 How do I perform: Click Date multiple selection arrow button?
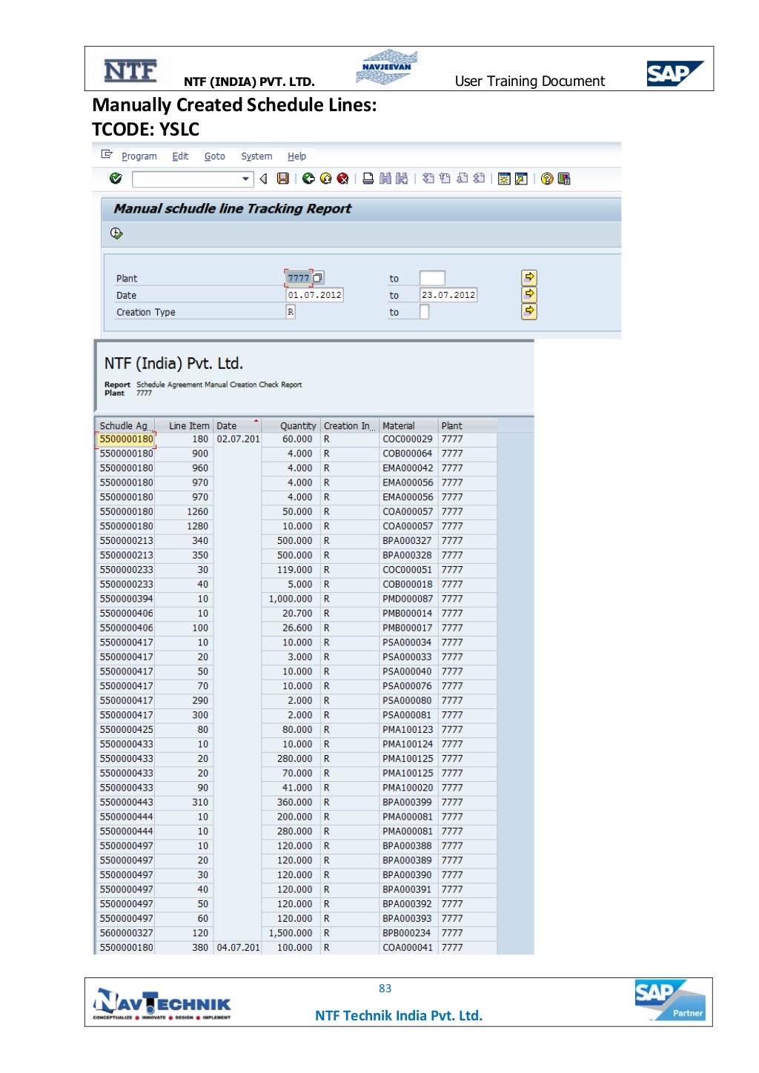coord(529,294)
